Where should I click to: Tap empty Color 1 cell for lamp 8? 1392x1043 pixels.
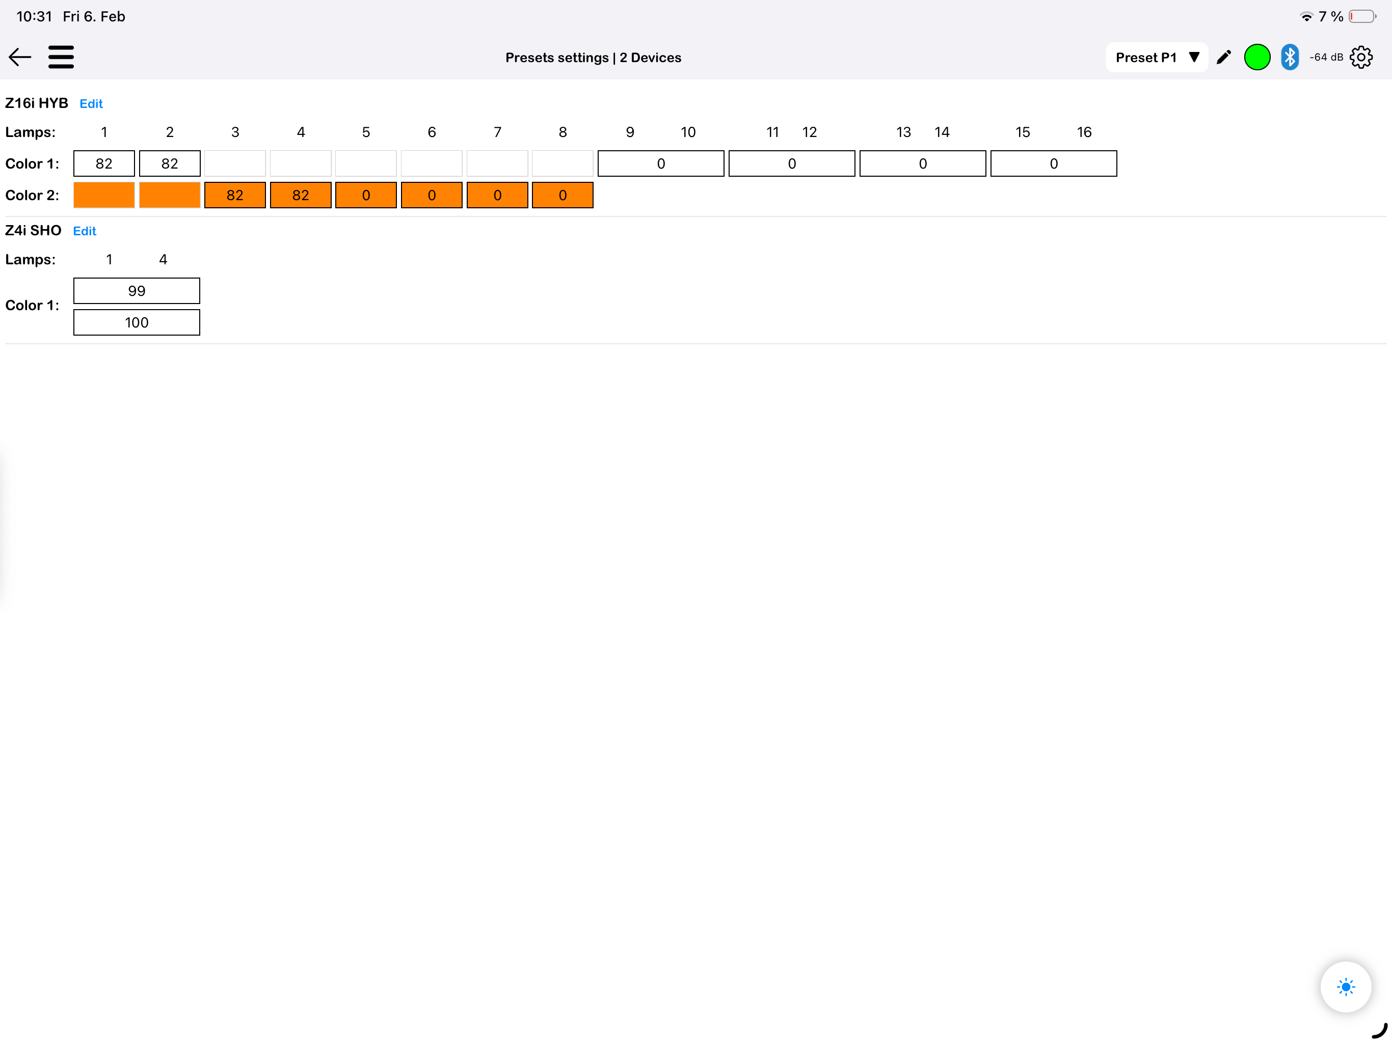pos(563,163)
